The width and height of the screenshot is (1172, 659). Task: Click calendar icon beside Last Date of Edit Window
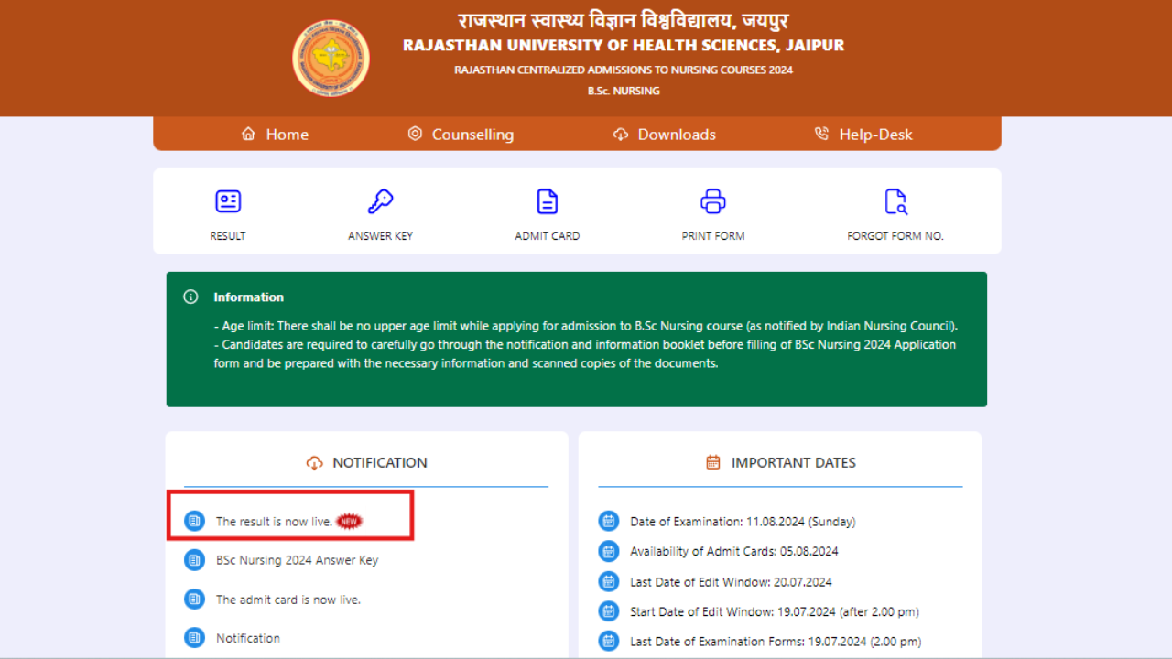[x=609, y=581]
